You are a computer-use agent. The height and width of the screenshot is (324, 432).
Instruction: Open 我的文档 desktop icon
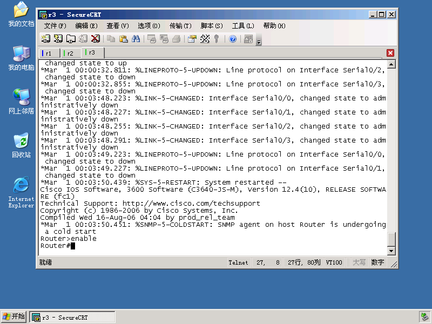click(x=21, y=14)
